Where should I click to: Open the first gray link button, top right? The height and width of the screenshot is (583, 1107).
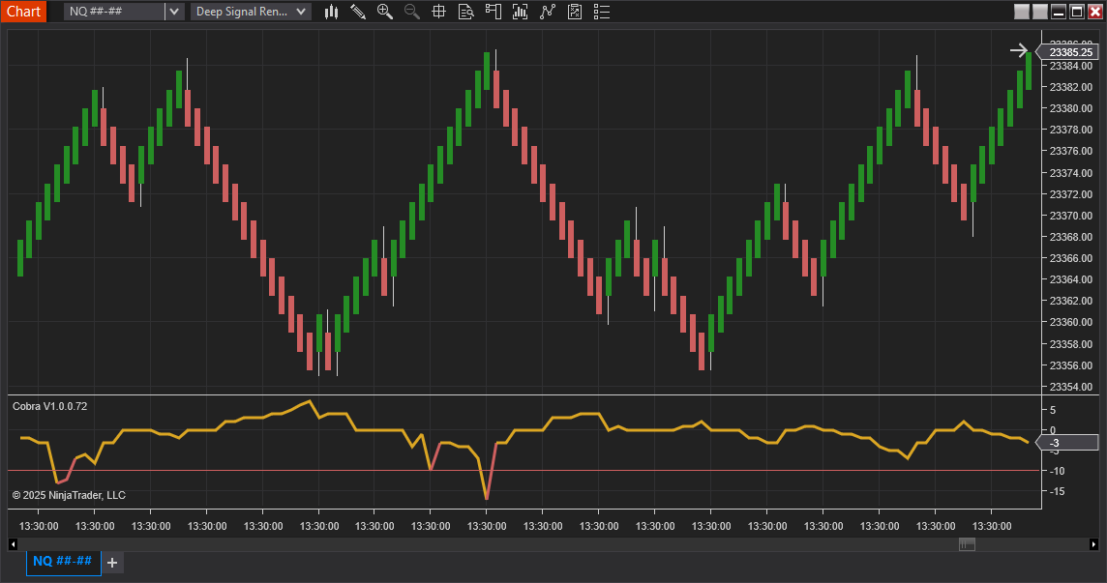[x=1022, y=12]
